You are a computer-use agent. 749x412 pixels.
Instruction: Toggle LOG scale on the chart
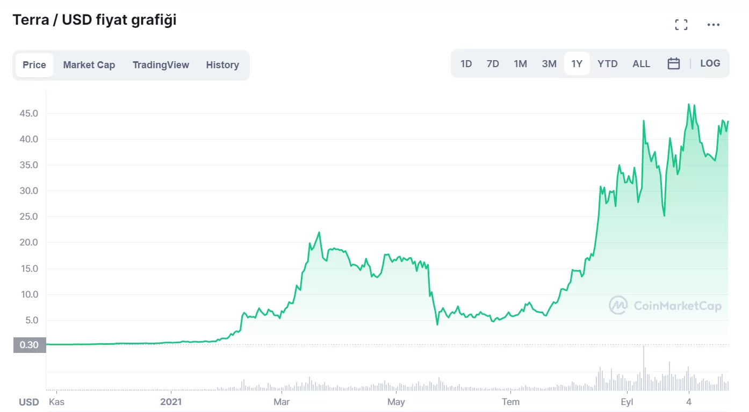[710, 63]
